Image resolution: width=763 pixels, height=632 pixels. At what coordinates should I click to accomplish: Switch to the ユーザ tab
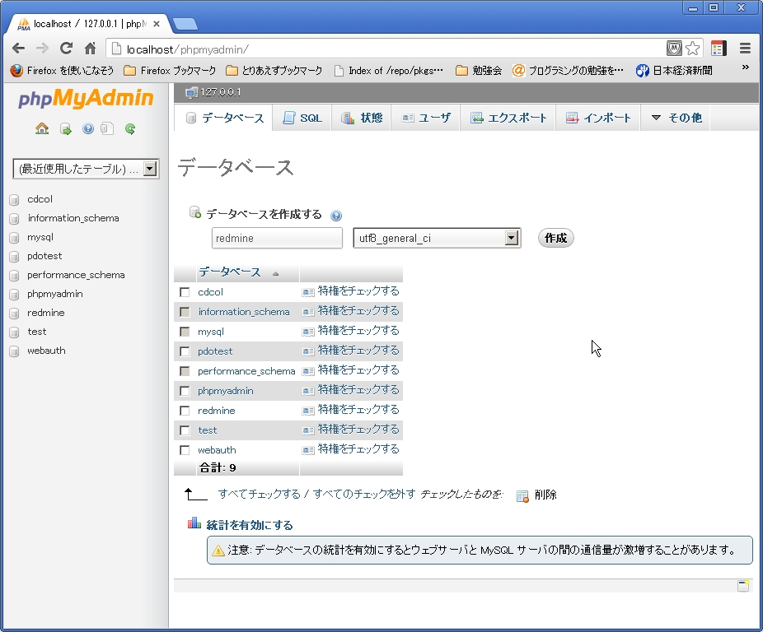click(426, 118)
